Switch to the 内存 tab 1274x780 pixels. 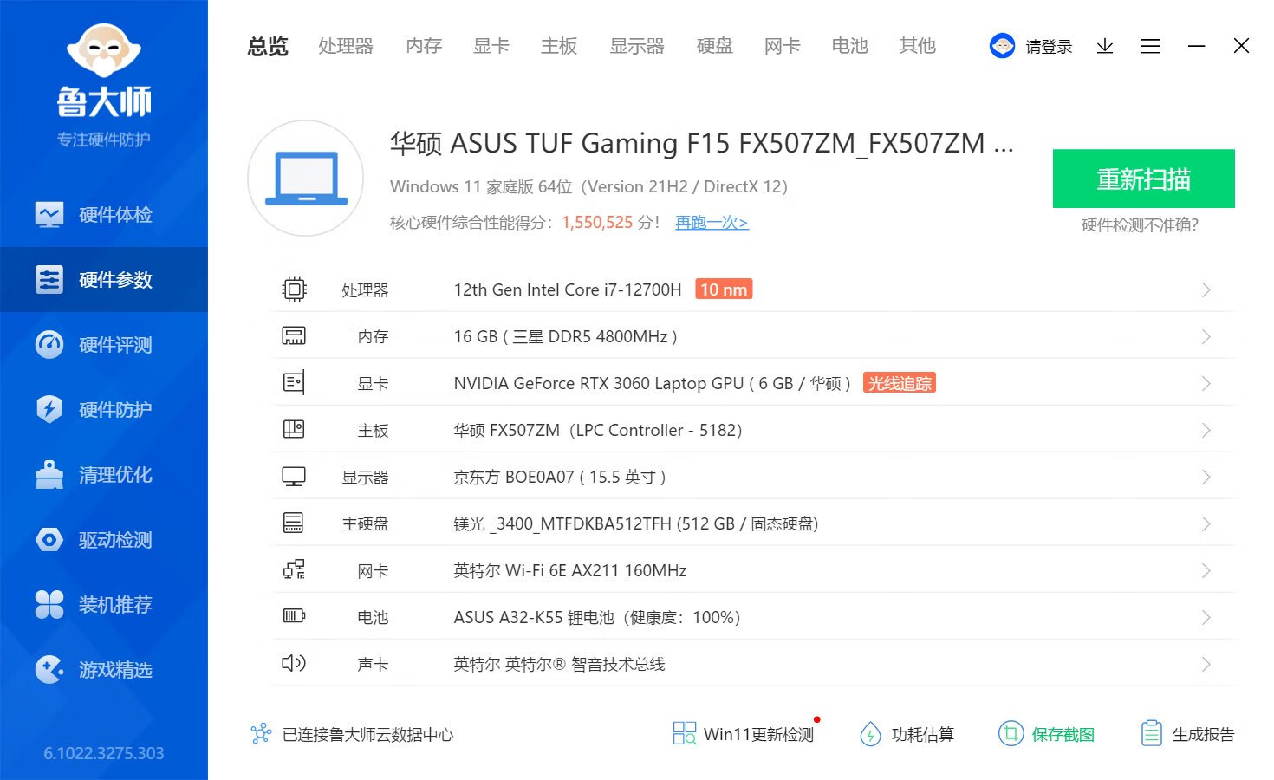click(x=424, y=46)
